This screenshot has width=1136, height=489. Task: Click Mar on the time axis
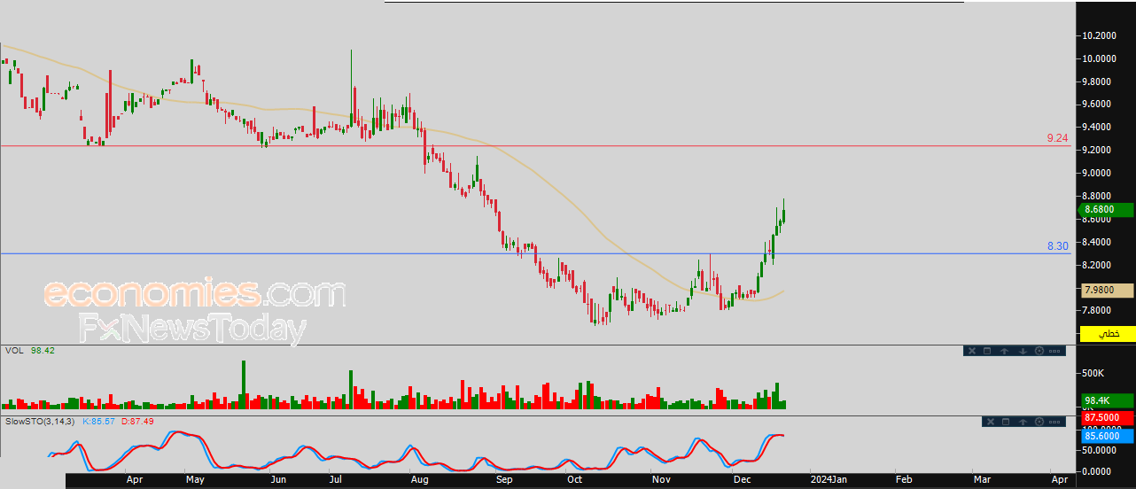[982, 479]
